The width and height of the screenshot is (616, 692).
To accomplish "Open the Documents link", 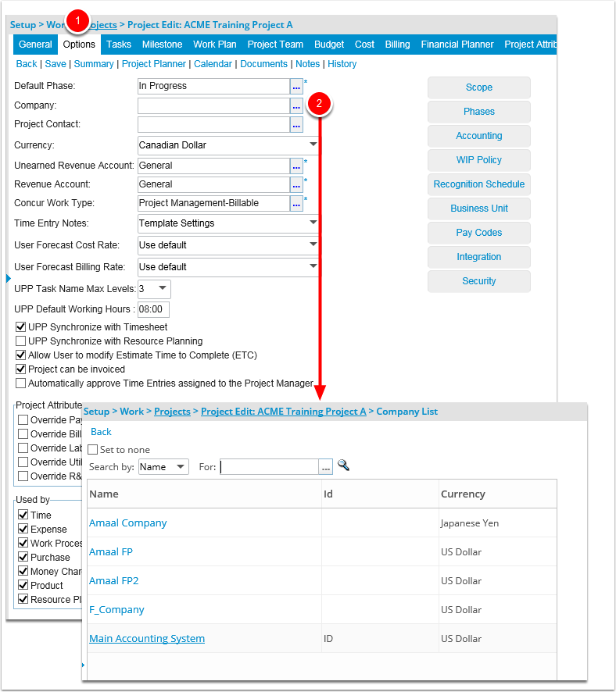I will [x=263, y=64].
